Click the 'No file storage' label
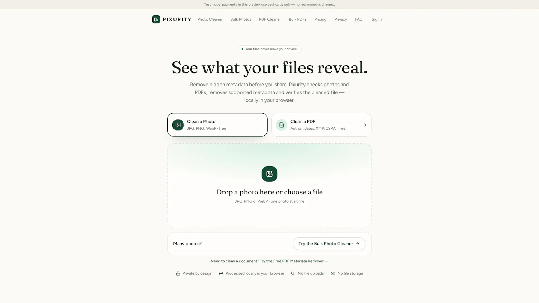Viewport: 539px width, 303px height. click(x=350, y=273)
